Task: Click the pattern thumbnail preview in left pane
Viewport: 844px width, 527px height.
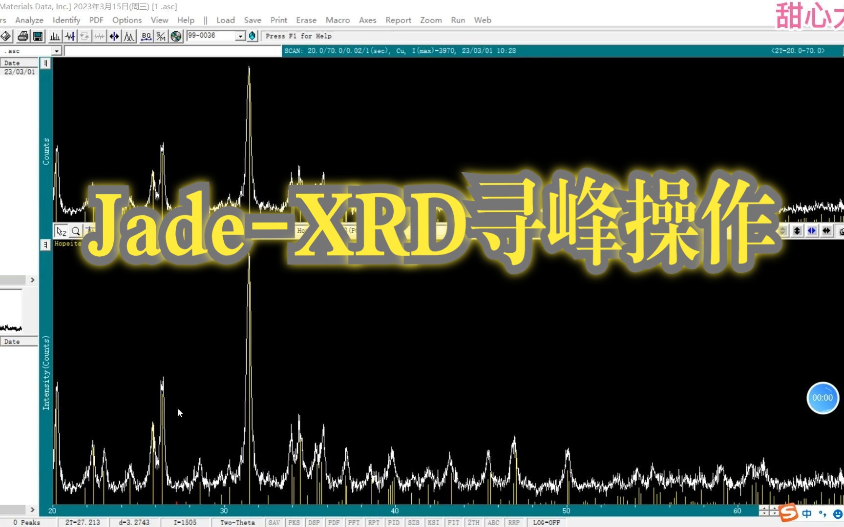Action: pos(11,311)
